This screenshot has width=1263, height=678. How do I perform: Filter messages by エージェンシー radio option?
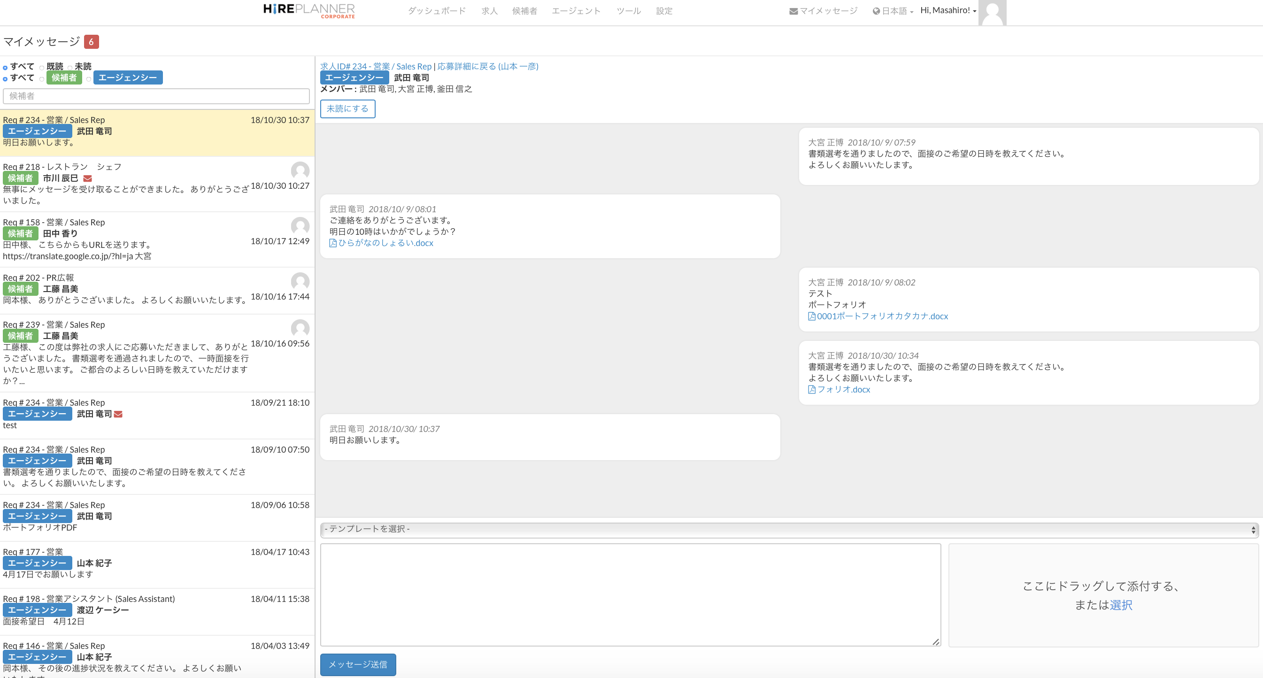click(89, 79)
